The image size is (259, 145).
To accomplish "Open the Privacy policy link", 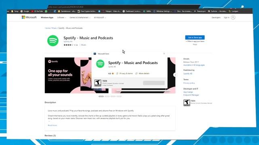I will coord(189,83).
